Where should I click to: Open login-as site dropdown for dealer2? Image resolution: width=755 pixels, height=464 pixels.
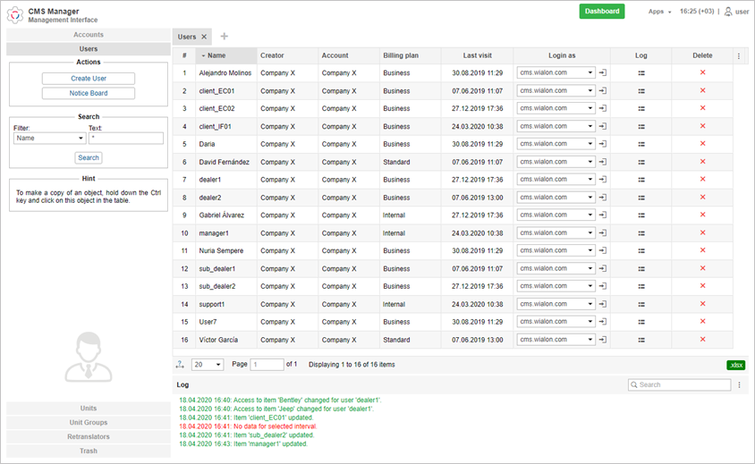[556, 198]
